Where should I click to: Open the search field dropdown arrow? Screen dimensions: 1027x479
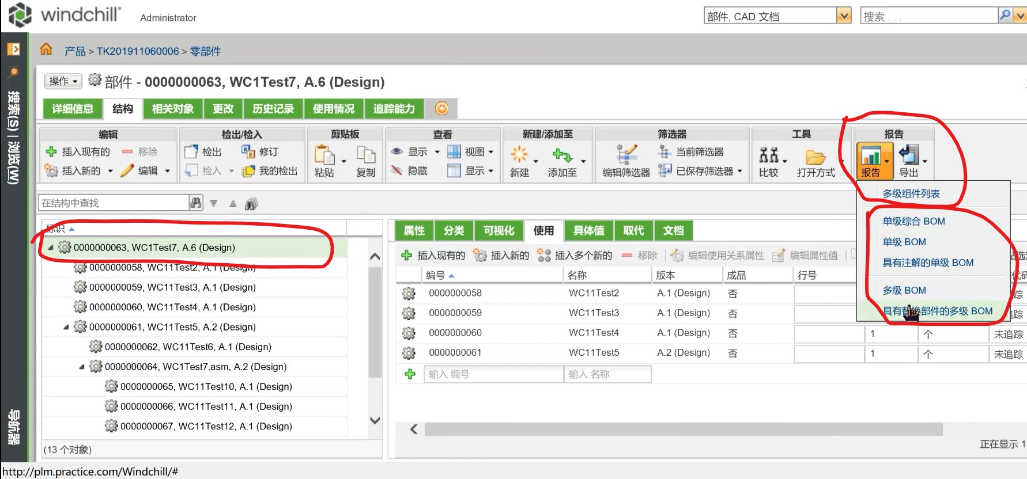click(x=1020, y=16)
